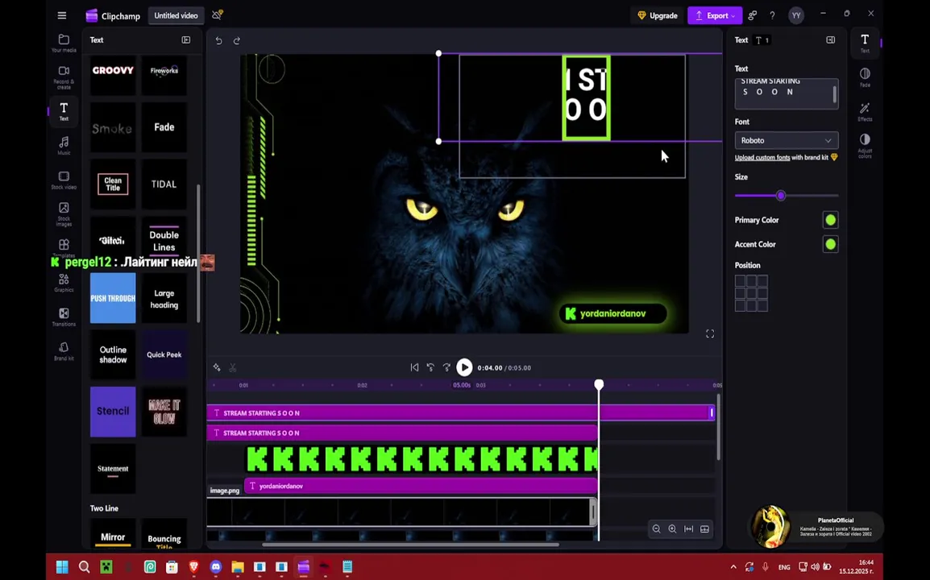
Task: Open the share link icon
Action: point(753,15)
